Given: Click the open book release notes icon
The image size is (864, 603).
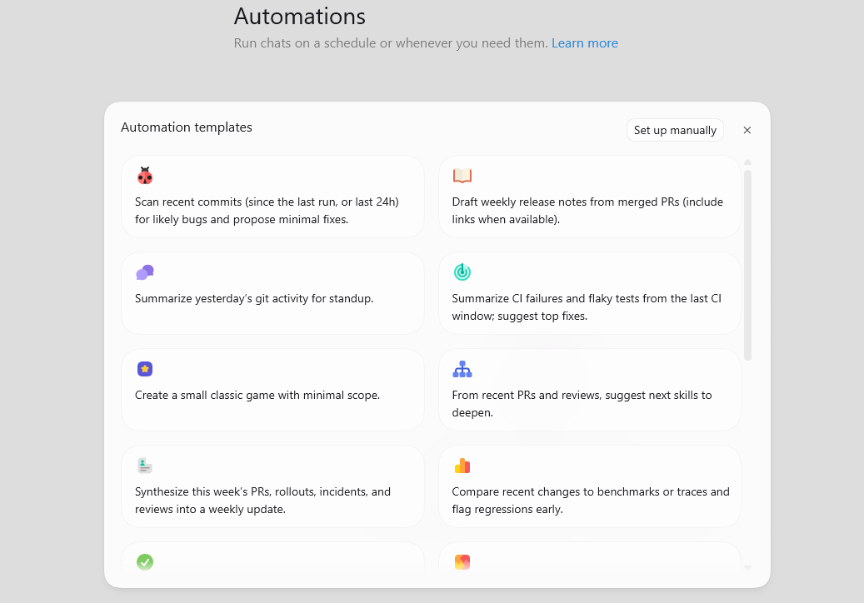Looking at the screenshot, I should [x=462, y=176].
